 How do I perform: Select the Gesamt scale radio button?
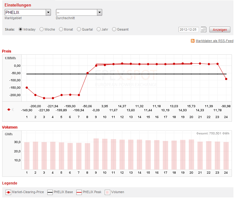114,29
